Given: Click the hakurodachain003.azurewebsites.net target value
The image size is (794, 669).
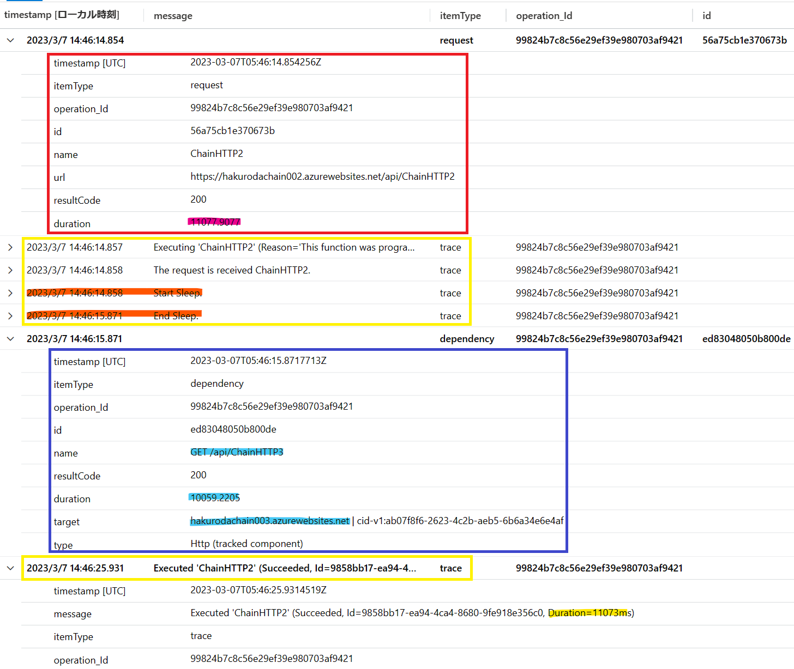Looking at the screenshot, I should (x=269, y=521).
